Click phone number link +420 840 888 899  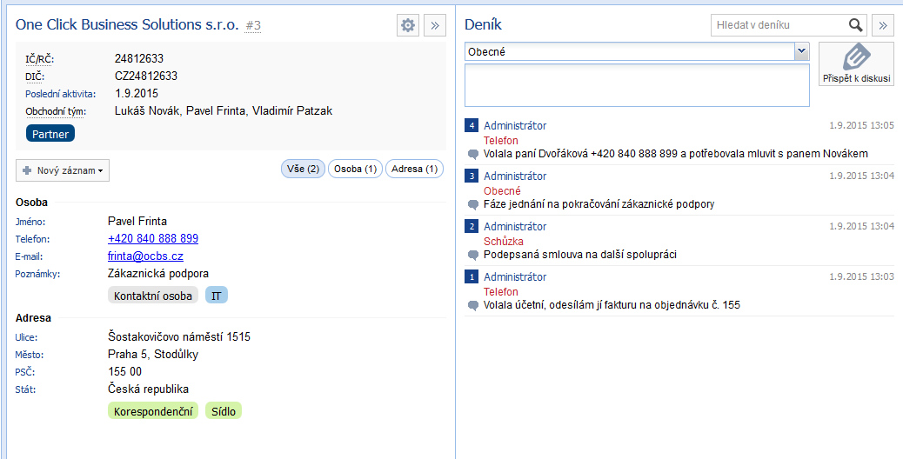(153, 239)
